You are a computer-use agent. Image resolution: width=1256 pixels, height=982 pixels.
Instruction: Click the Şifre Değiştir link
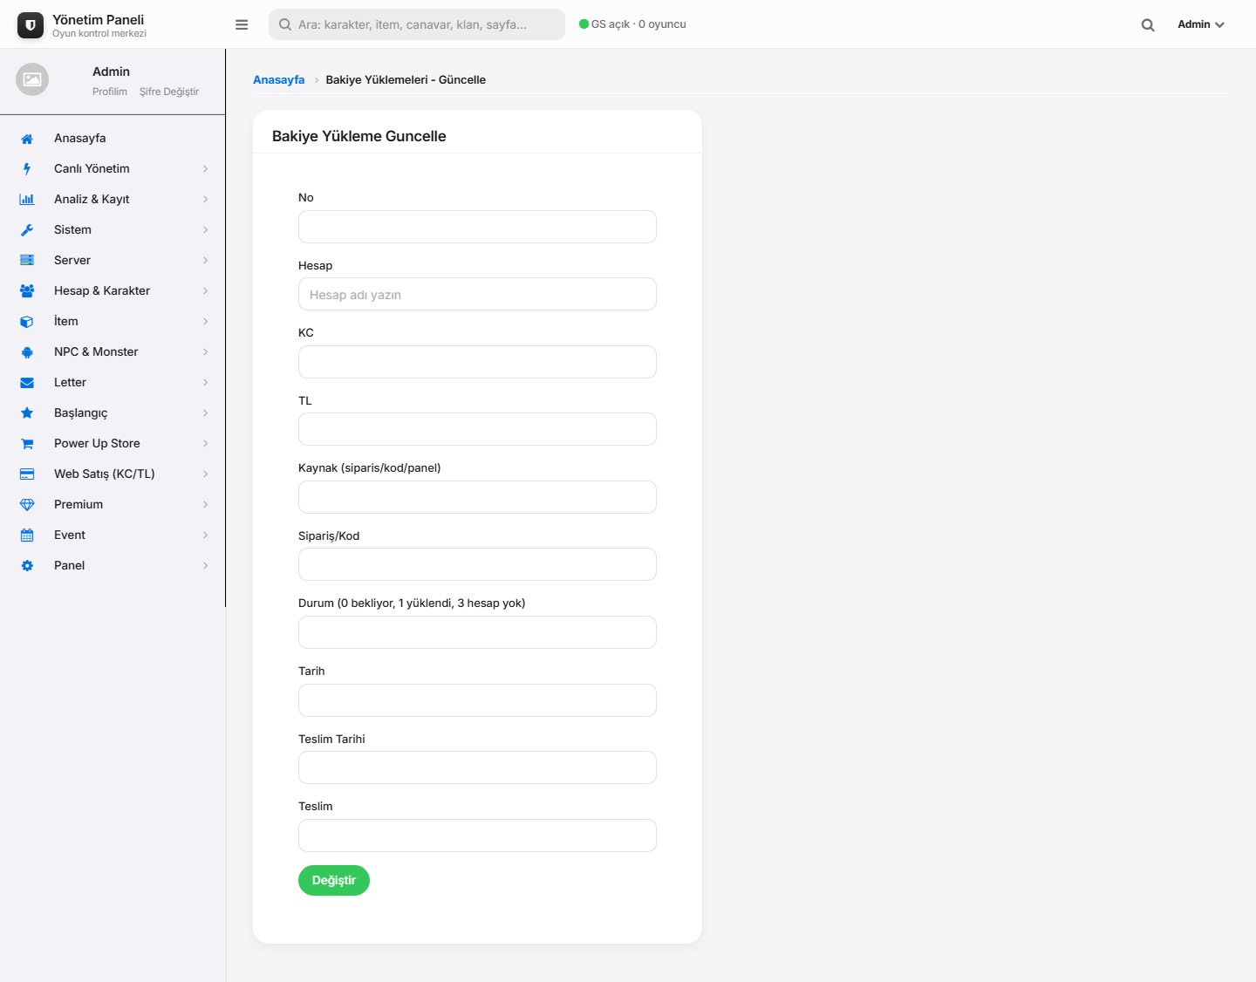(169, 92)
